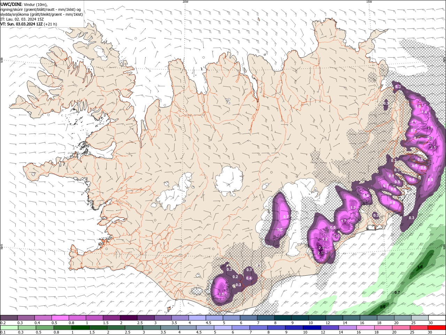
Task: Click the 'slydda/snjókoma' legend description line
Action: click(42, 14)
